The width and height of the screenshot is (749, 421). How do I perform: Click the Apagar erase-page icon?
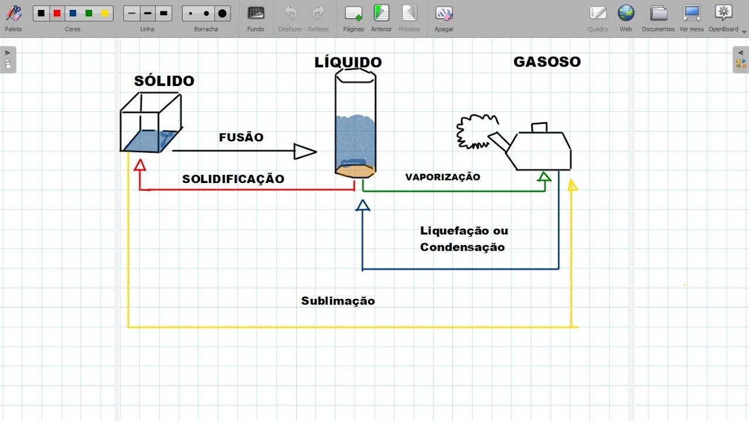(444, 17)
